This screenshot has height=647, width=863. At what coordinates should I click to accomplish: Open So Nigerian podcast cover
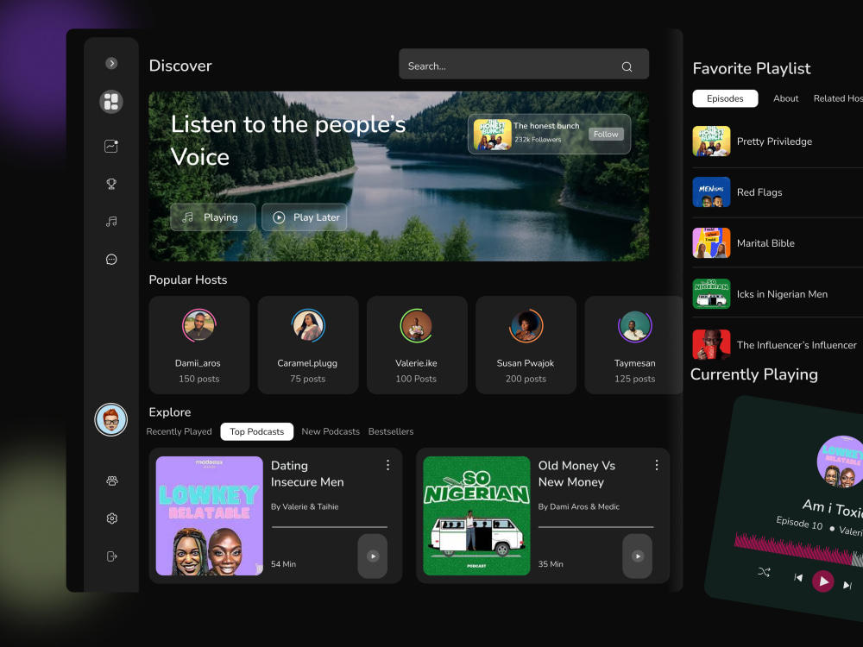click(x=476, y=516)
